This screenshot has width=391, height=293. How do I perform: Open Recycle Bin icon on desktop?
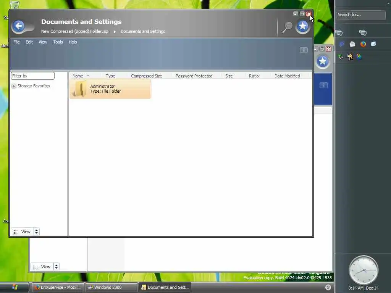[x=14, y=4]
